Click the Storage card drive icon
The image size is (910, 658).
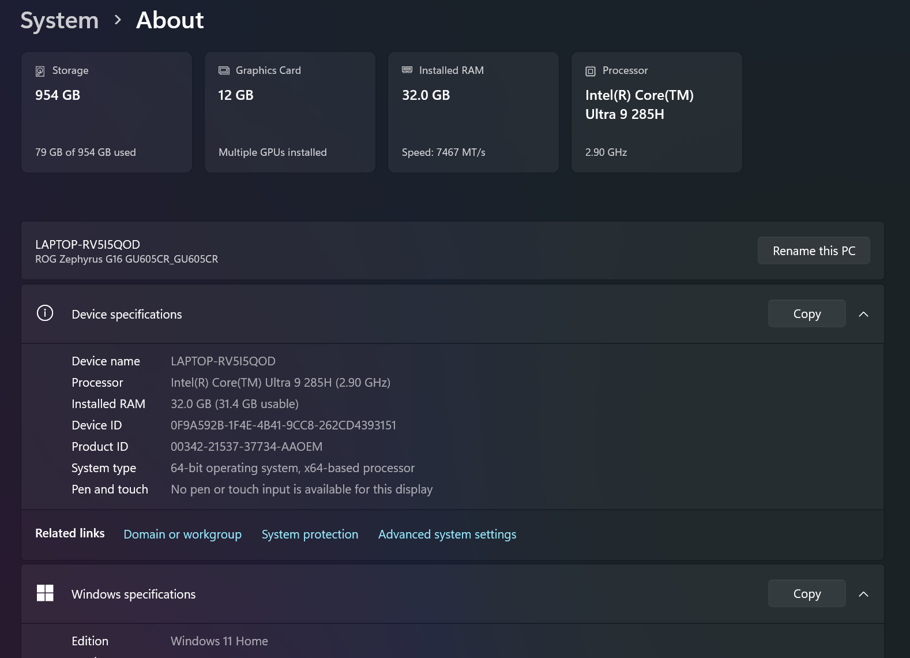tap(40, 71)
